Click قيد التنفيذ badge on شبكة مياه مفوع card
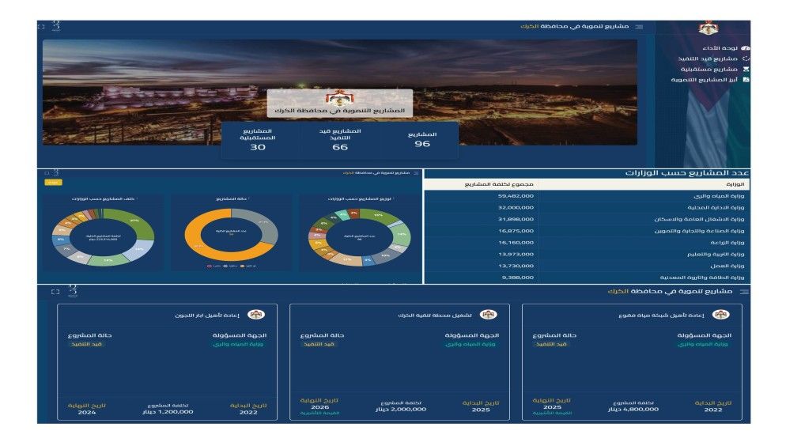This screenshot has height=442, width=786. tap(551, 344)
